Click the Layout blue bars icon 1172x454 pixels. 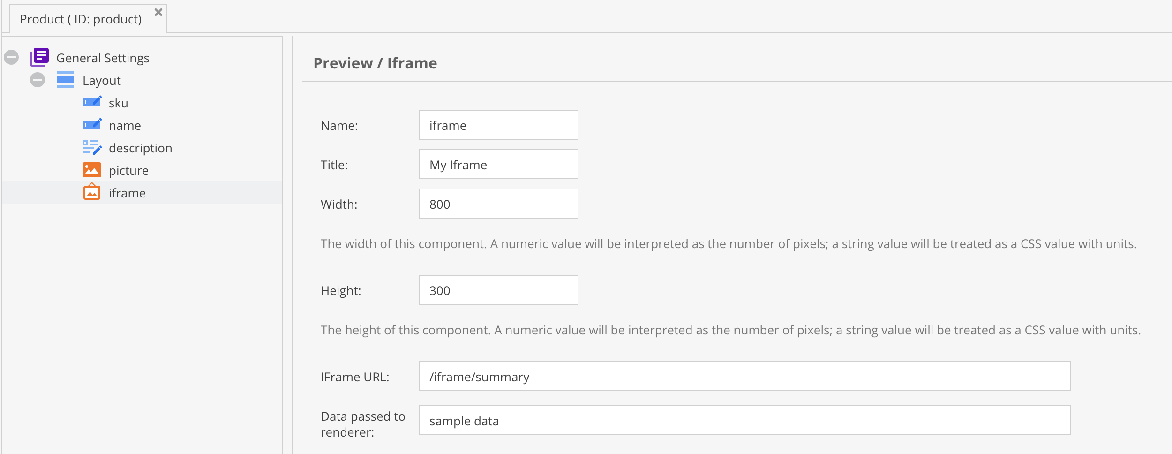[x=66, y=80]
